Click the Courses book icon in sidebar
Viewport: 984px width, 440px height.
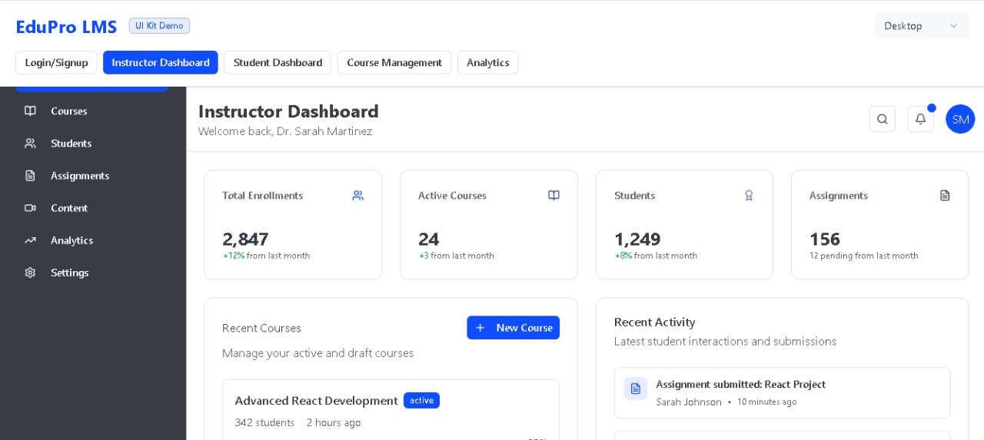coord(30,111)
